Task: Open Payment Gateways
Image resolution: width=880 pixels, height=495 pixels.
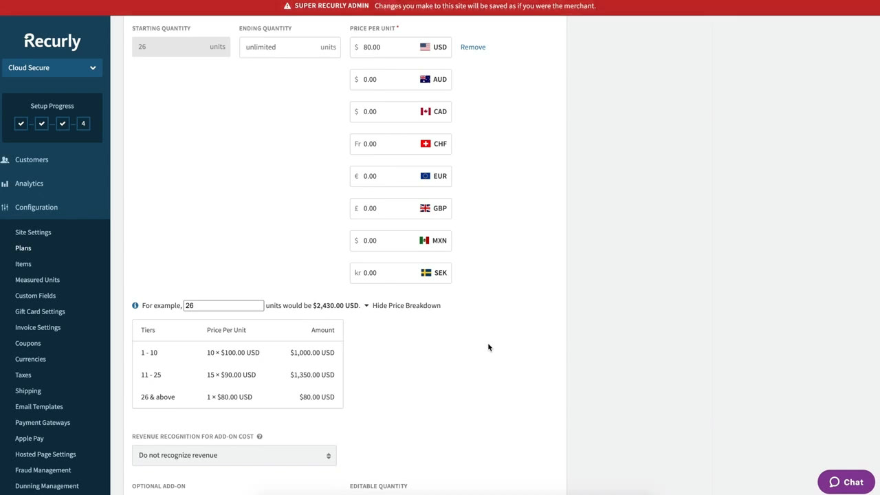Action: tap(43, 422)
